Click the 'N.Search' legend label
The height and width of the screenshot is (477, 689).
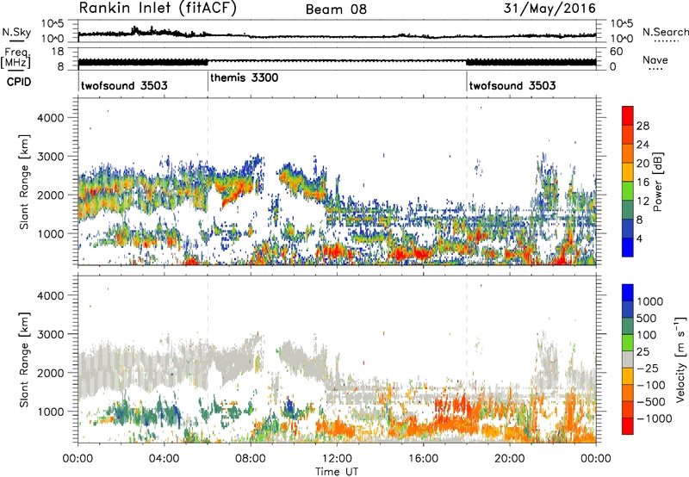[665, 32]
